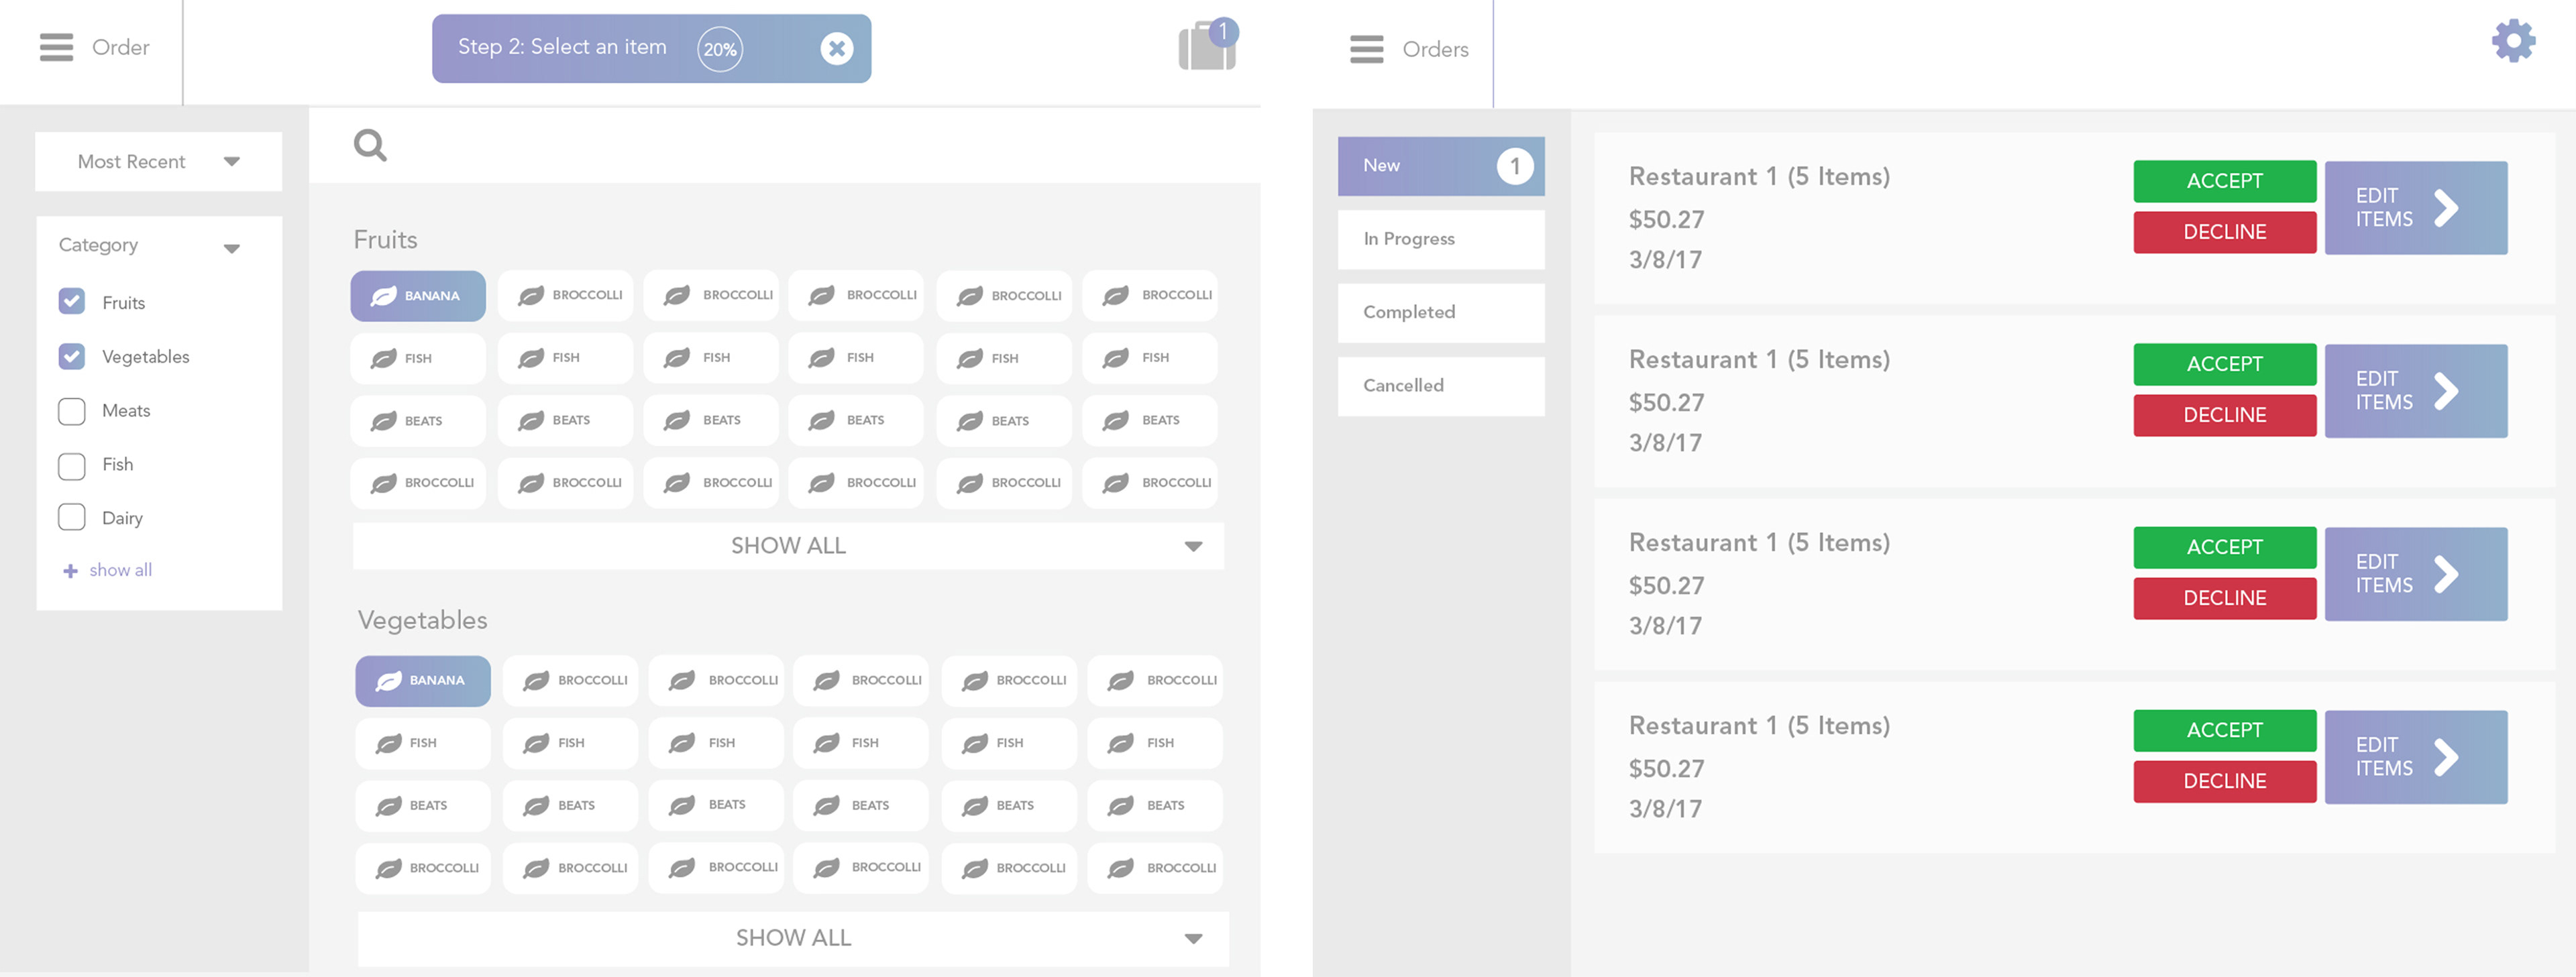
Task: Expand SHOW ALL under the Fruits section
Action: click(x=788, y=546)
